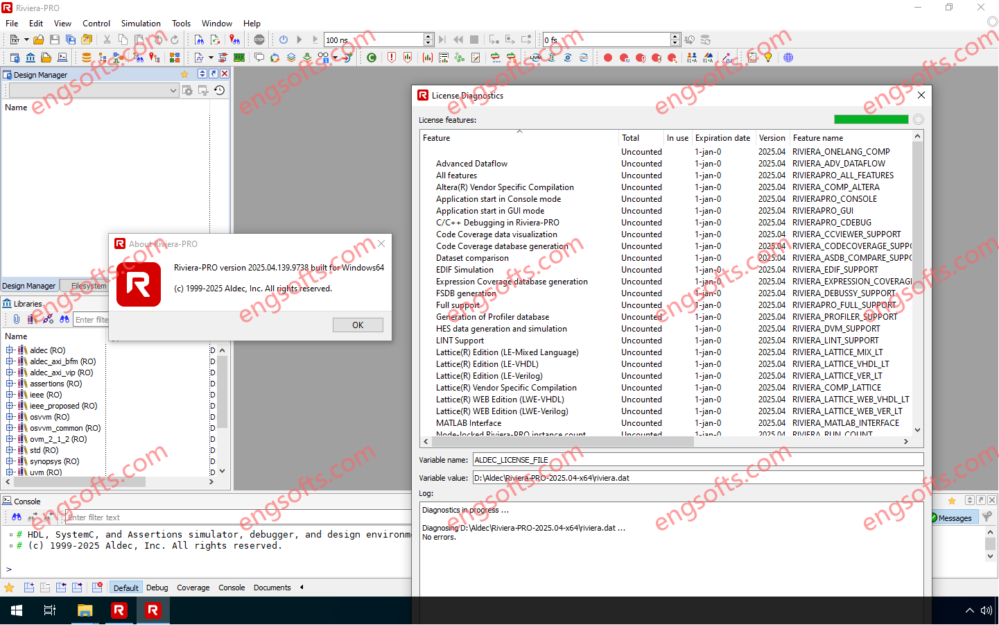Click the database stack toolbar icon
Viewport: 999px width, 625px height.
point(87,58)
